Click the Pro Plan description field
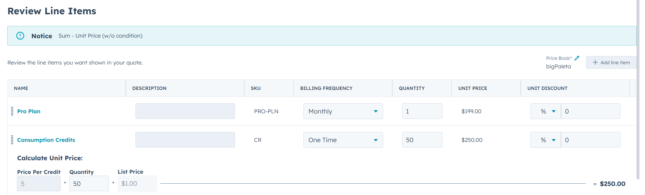Screen dimensions: 645x195 [x=185, y=111]
